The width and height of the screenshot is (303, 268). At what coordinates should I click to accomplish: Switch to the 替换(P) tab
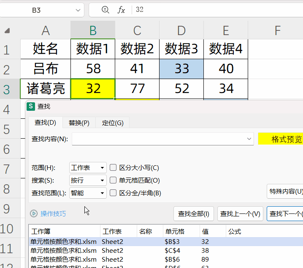[x=79, y=123]
